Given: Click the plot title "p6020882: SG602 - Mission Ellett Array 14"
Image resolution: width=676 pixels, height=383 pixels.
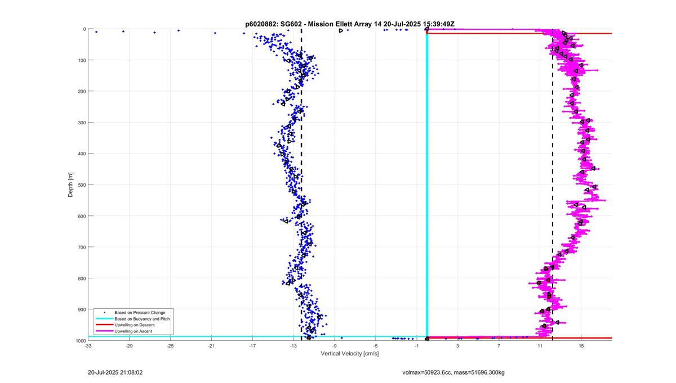Looking at the screenshot, I should 313,24.
